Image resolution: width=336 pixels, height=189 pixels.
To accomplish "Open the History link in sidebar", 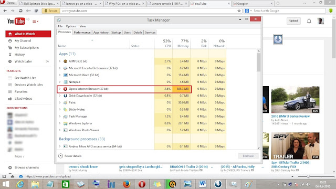I will click(x=19, y=55).
